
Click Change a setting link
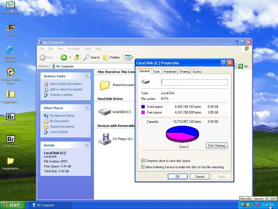(61, 95)
